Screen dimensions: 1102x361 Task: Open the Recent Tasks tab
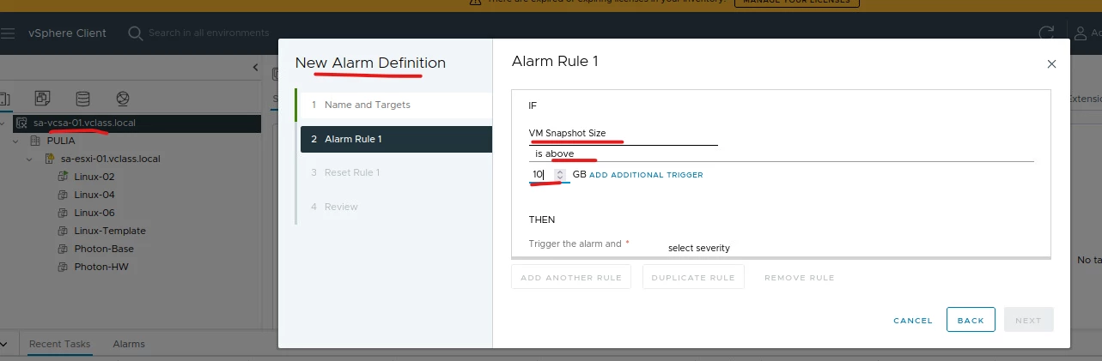tap(59, 344)
